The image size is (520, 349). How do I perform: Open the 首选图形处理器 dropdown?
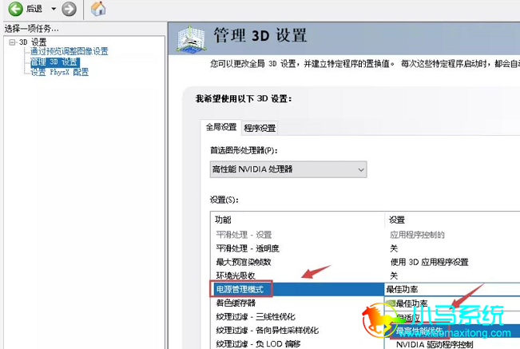click(x=288, y=169)
